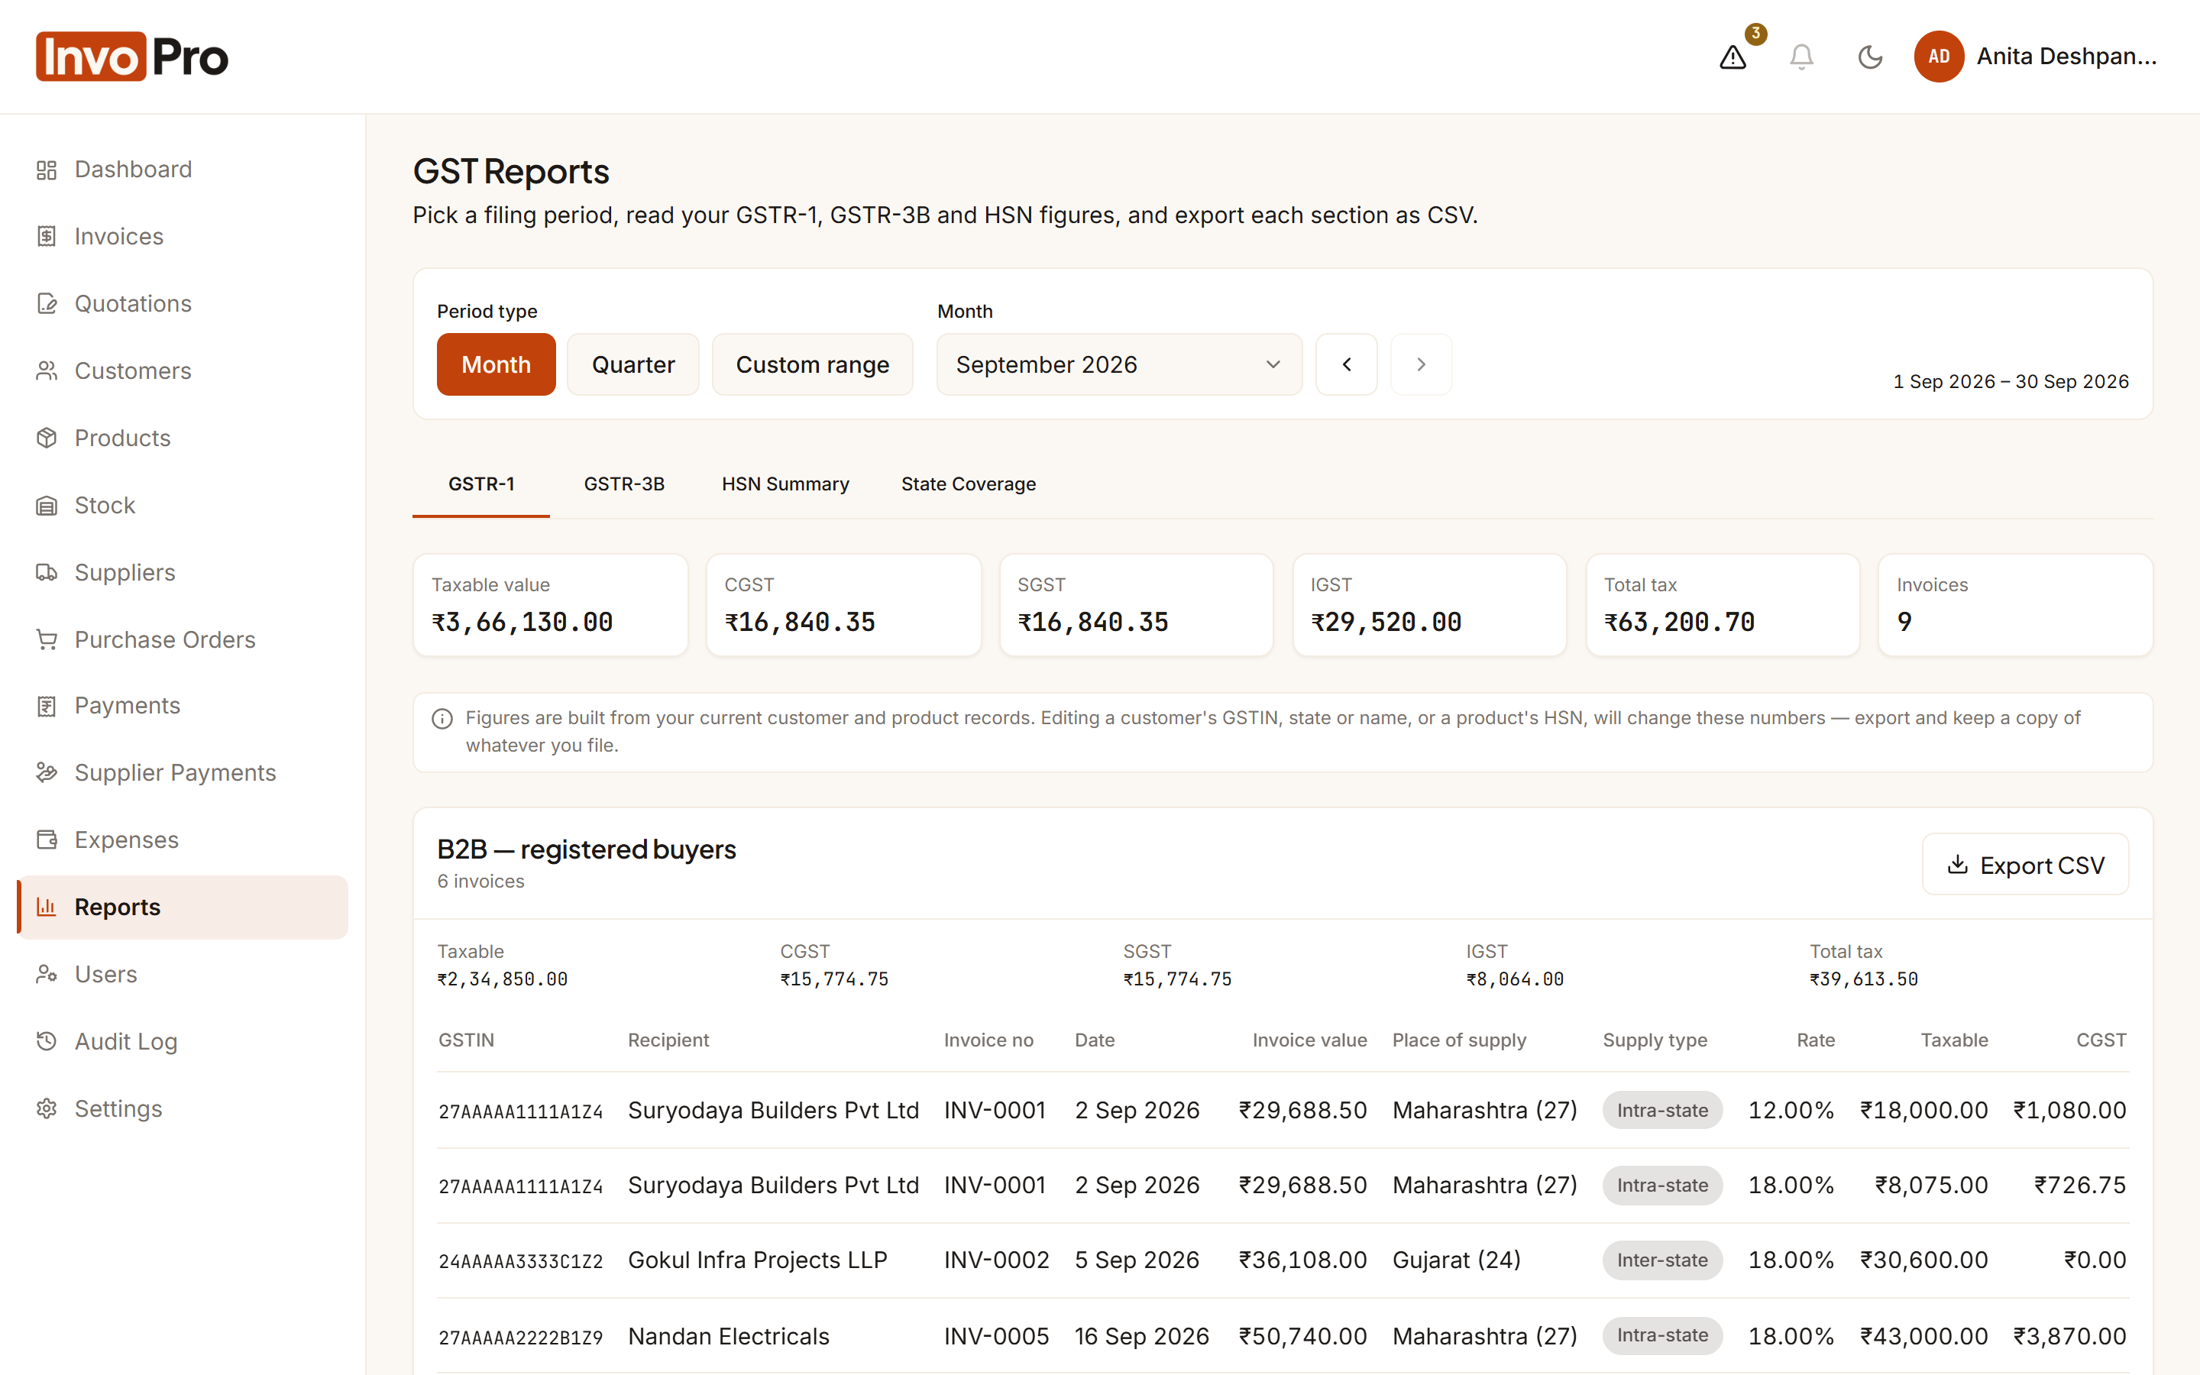Click the Gokul Infra Projects LLP recipient
Viewport: 2200px width, 1375px height.
tap(757, 1260)
